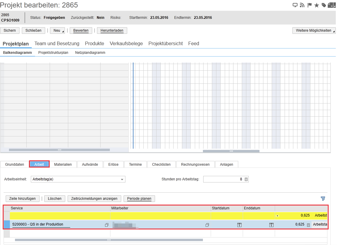Viewport: 337px width, 245px height.
Task: Mark project as favorite with star icon
Action: [x=317, y=5]
